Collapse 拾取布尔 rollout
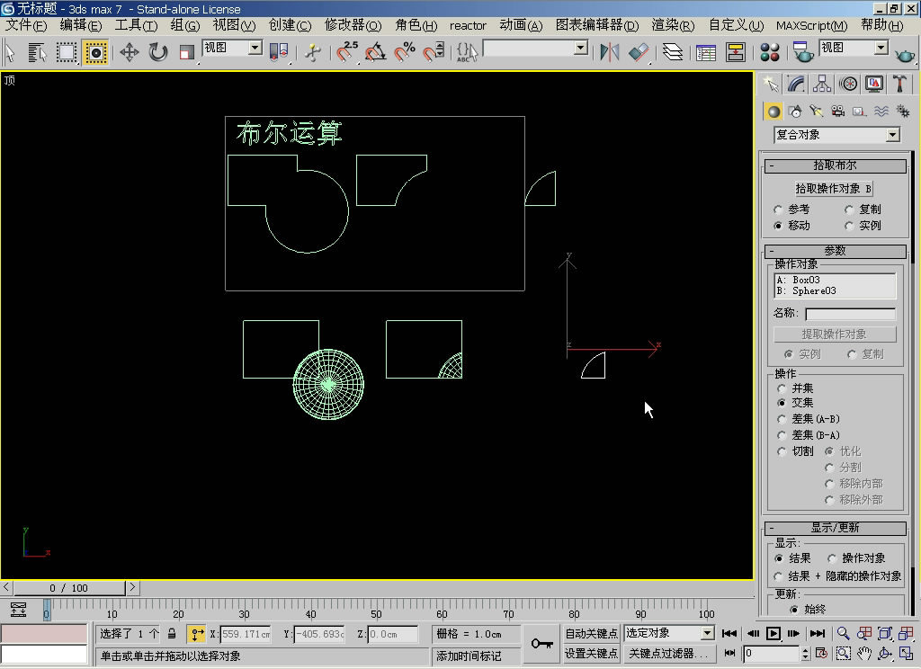 (x=835, y=165)
